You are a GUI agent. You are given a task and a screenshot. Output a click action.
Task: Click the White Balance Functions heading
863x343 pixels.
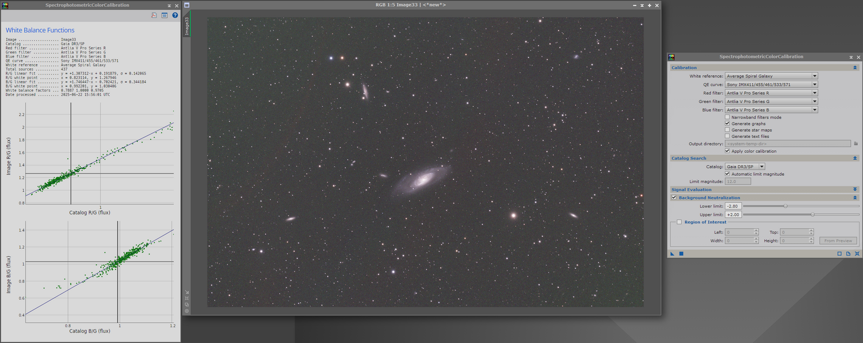[x=40, y=30]
